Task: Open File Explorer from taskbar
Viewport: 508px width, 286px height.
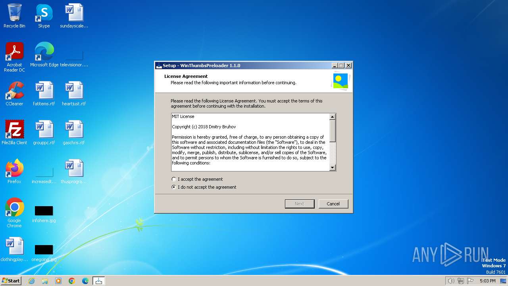Action: [45, 281]
